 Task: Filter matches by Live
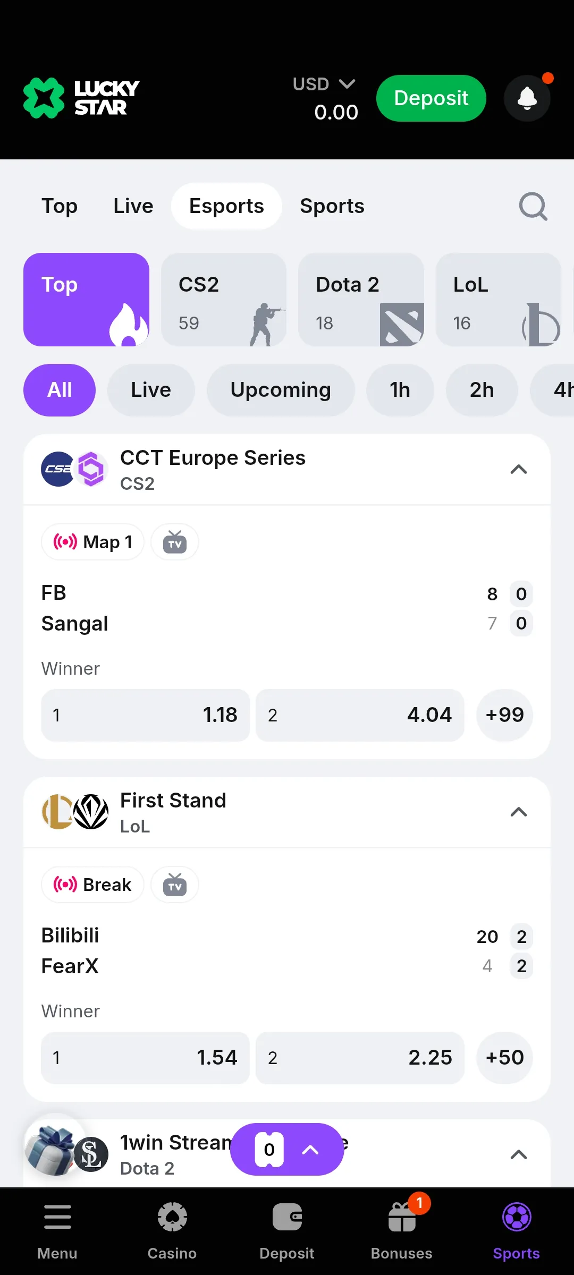pyautogui.click(x=151, y=390)
